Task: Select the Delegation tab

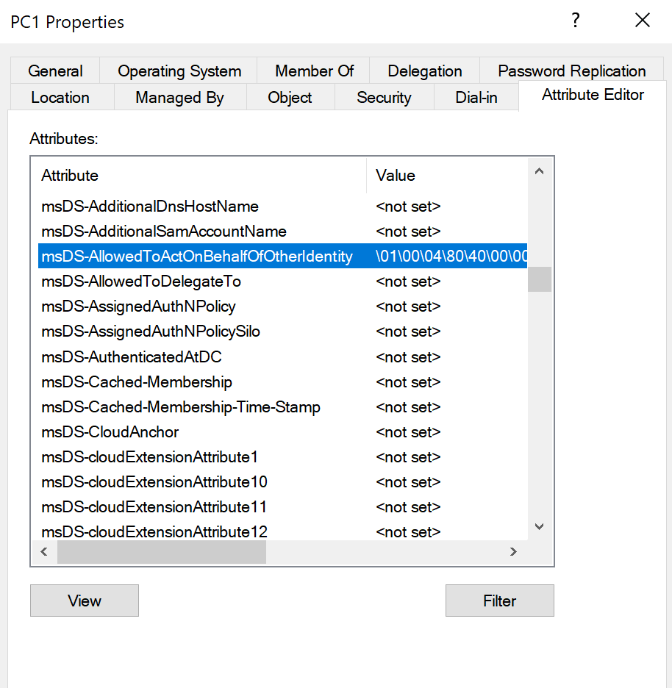Action: click(425, 71)
